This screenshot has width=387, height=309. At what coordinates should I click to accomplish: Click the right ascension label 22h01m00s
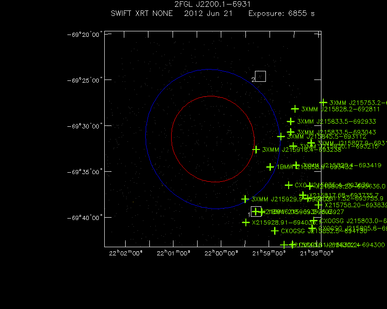click(173, 253)
